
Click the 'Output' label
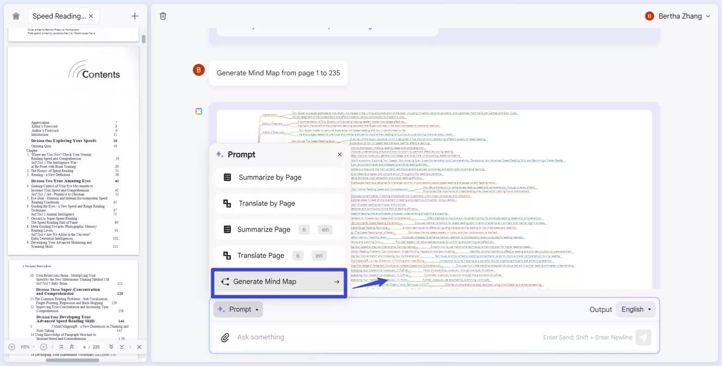[x=601, y=309]
